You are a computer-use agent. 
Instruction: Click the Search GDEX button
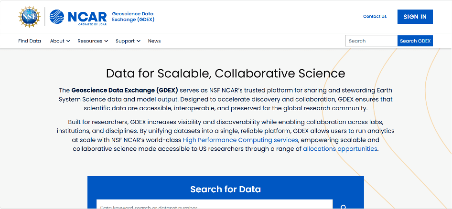click(415, 41)
